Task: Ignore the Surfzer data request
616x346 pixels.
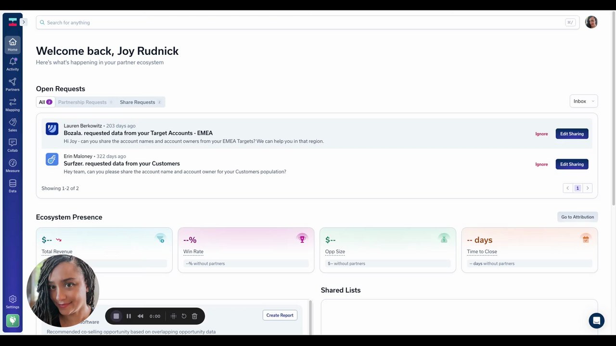Action: click(541, 164)
